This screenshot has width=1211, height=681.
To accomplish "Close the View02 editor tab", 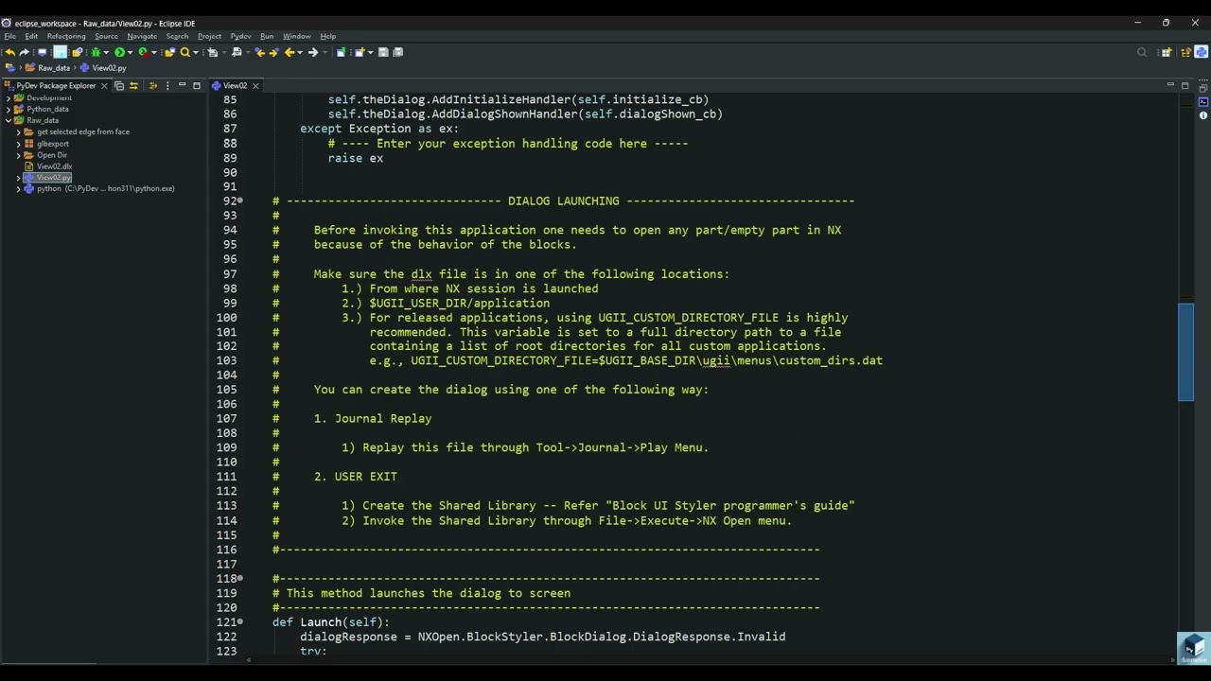I will [x=255, y=85].
